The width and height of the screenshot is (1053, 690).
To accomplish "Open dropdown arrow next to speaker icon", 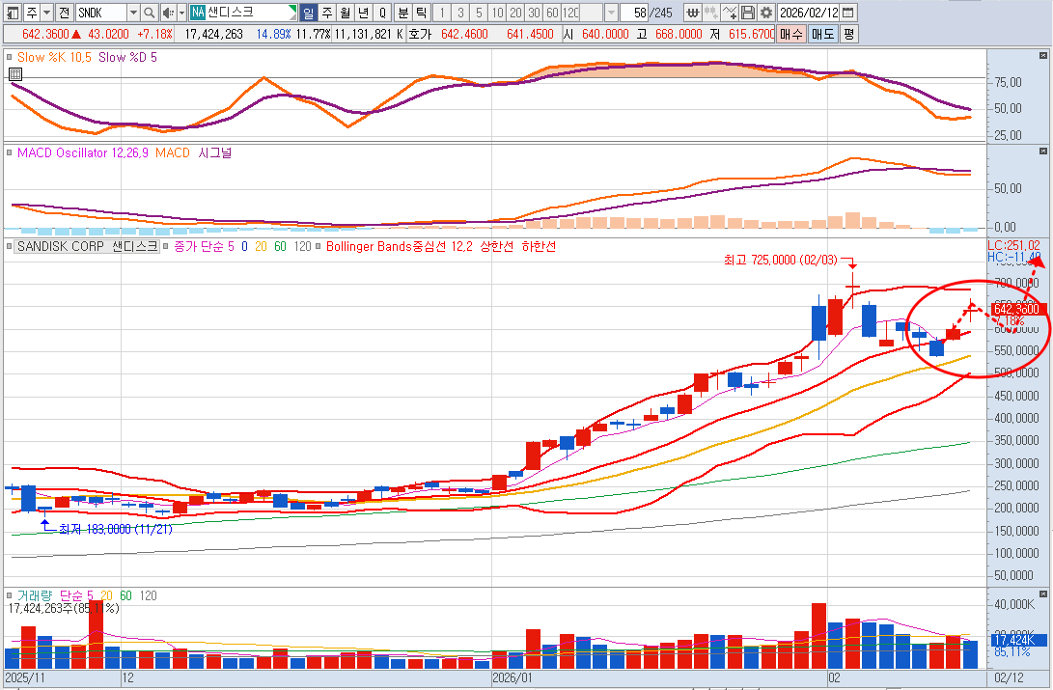I will 180,13.
